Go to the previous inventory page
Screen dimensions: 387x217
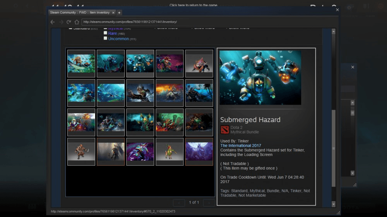click(x=179, y=203)
